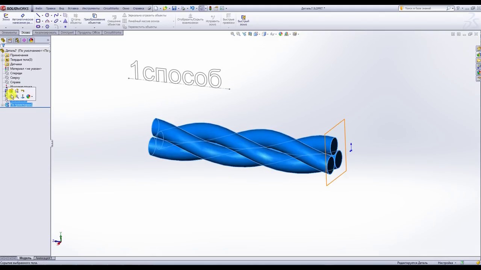
Task: Open the Файл menu
Action: coord(39,8)
